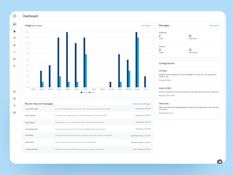Click the 'Yesterday at 4:28 PM' timestamp
Screen dimensions: 233x175
143,109
